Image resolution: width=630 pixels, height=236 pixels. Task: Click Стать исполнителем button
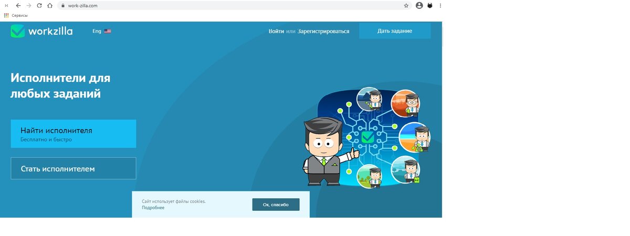73,168
